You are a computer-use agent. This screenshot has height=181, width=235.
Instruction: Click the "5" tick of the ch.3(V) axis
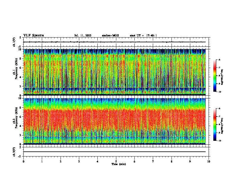point(20,147)
